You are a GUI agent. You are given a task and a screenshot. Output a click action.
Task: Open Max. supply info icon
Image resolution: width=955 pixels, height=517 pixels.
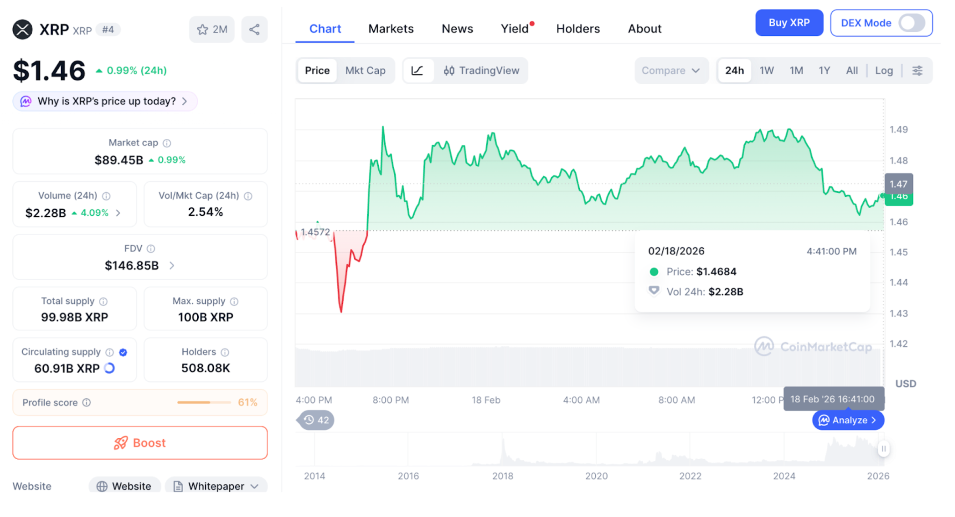pyautogui.click(x=234, y=301)
